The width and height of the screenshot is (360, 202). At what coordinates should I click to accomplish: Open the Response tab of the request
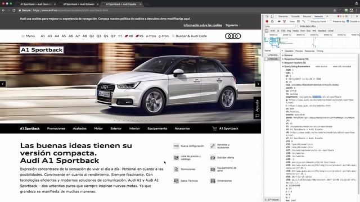(309, 51)
